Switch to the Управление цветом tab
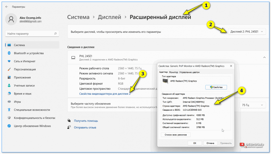This screenshot has height=154, width=271. [x=189, y=72]
